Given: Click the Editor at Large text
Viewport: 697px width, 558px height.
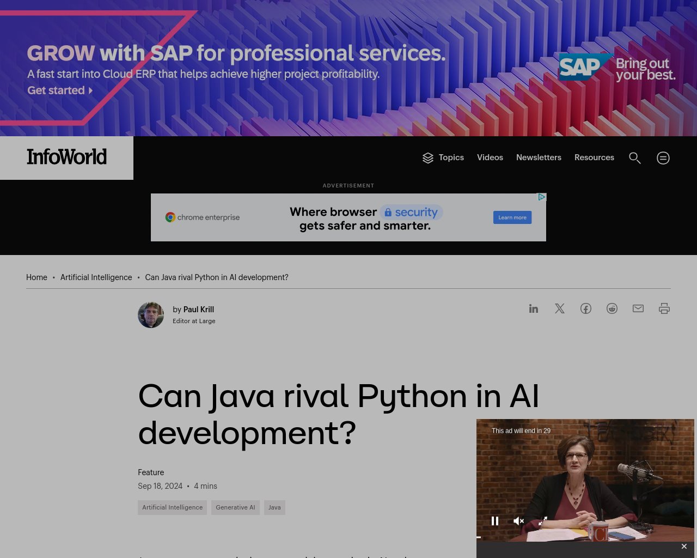Looking at the screenshot, I should [194, 321].
